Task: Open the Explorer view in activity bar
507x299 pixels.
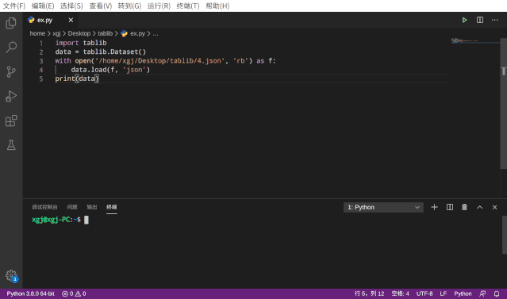Action: click(11, 23)
